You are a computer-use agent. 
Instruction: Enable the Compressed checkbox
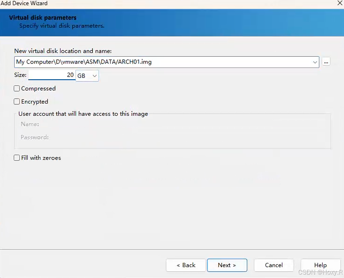pos(17,88)
